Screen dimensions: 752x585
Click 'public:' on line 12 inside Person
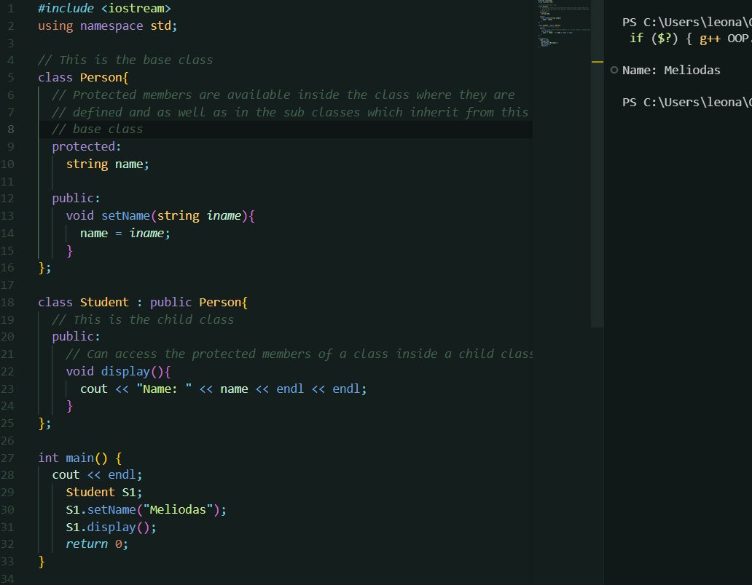point(76,198)
